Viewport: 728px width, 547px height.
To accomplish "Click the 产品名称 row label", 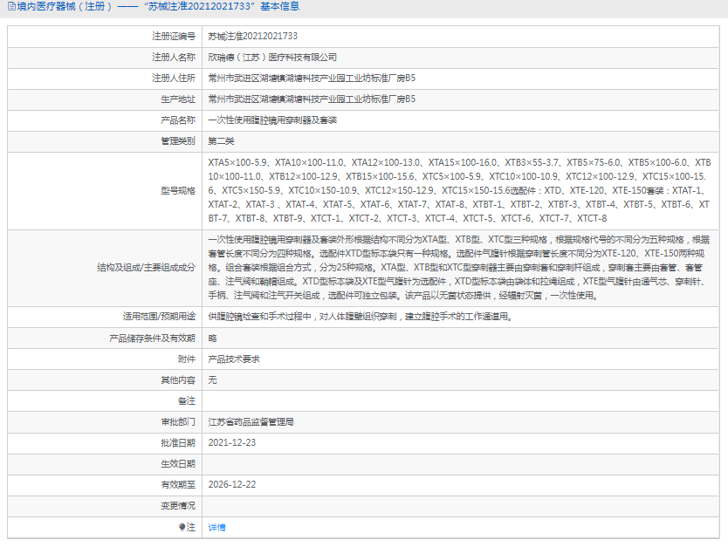I will coord(178,120).
